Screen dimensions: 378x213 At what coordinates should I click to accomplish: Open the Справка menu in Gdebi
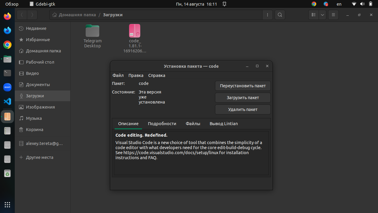[x=157, y=75]
